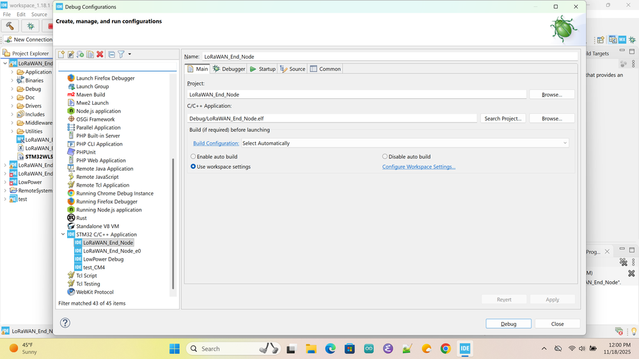Select Disable auto build radio button
This screenshot has height=359, width=639.
[x=406, y=157]
